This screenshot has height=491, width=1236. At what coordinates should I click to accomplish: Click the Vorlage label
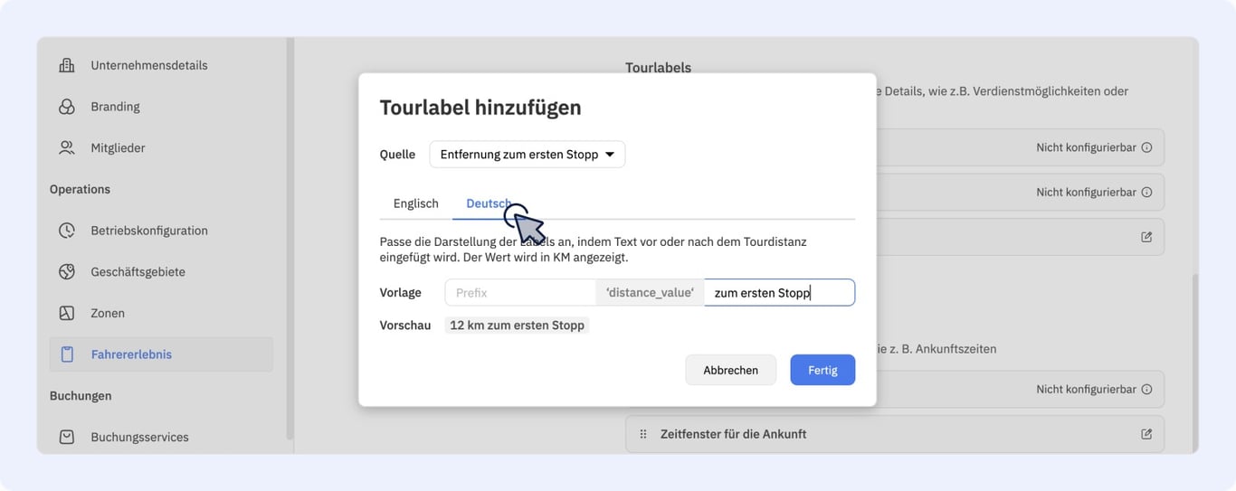(x=401, y=292)
